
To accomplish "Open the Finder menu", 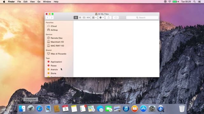I will tap(11, 2).
